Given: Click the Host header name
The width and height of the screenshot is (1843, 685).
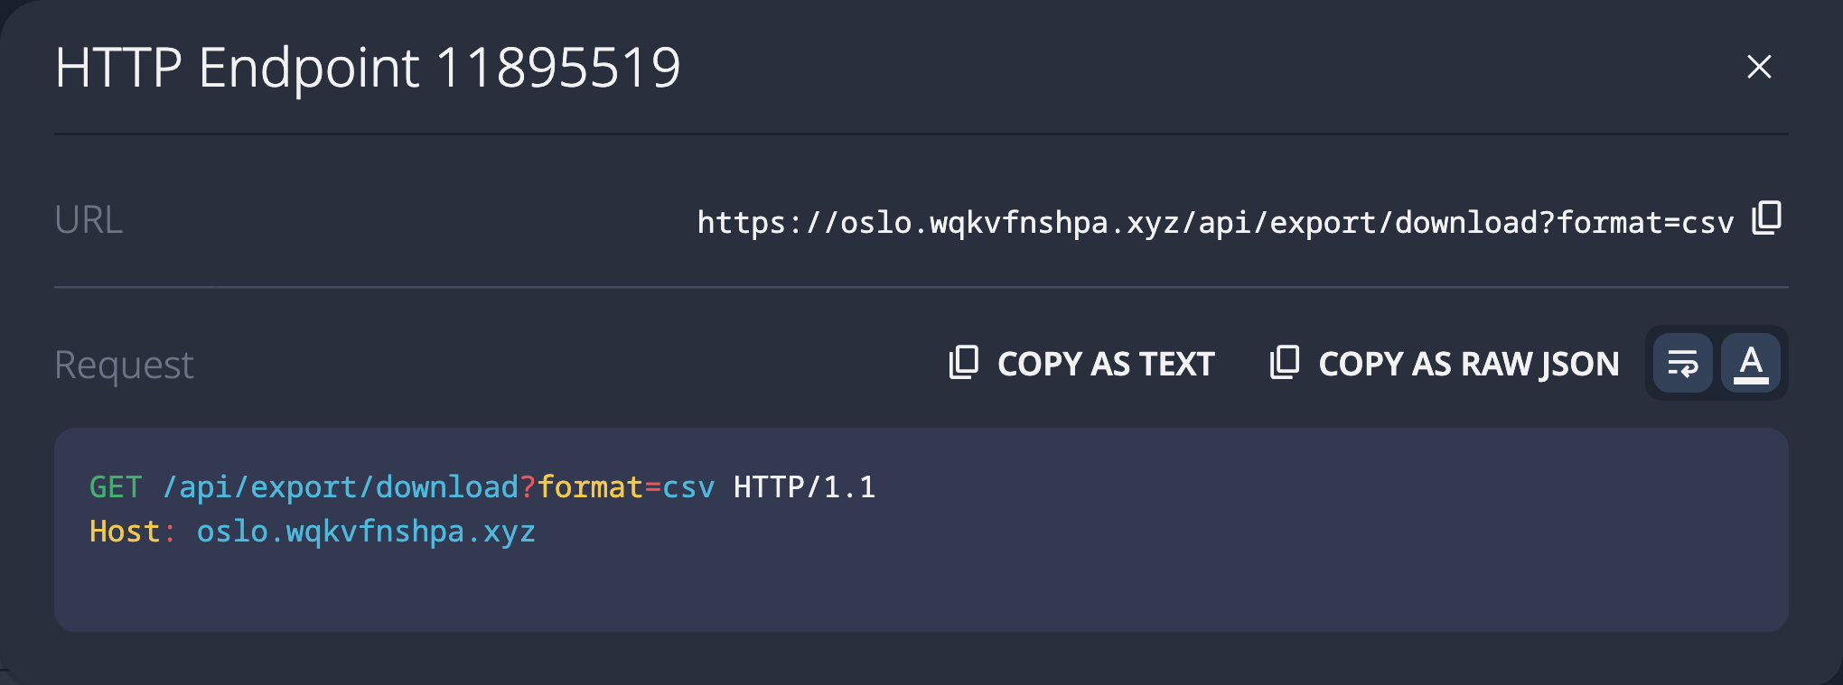Looking at the screenshot, I should (x=125, y=532).
